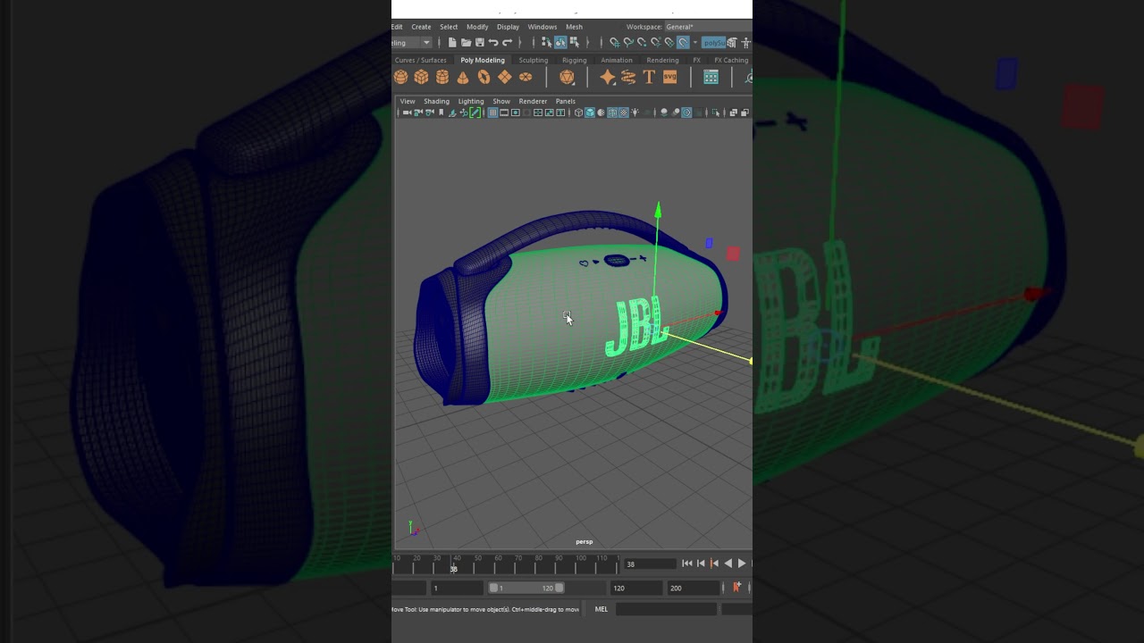
Task: Open the Create menu
Action: coord(421,27)
